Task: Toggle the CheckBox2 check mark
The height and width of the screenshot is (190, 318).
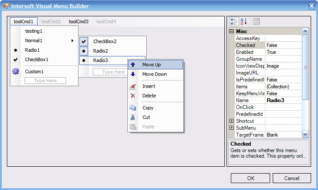Action: pyautogui.click(x=84, y=41)
